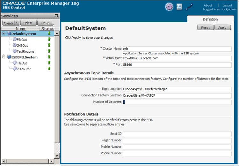Image resolution: width=239 pixels, height=166 pixels.
Task: Click the services vertical scrollbar thumb
Action: coord(57,89)
